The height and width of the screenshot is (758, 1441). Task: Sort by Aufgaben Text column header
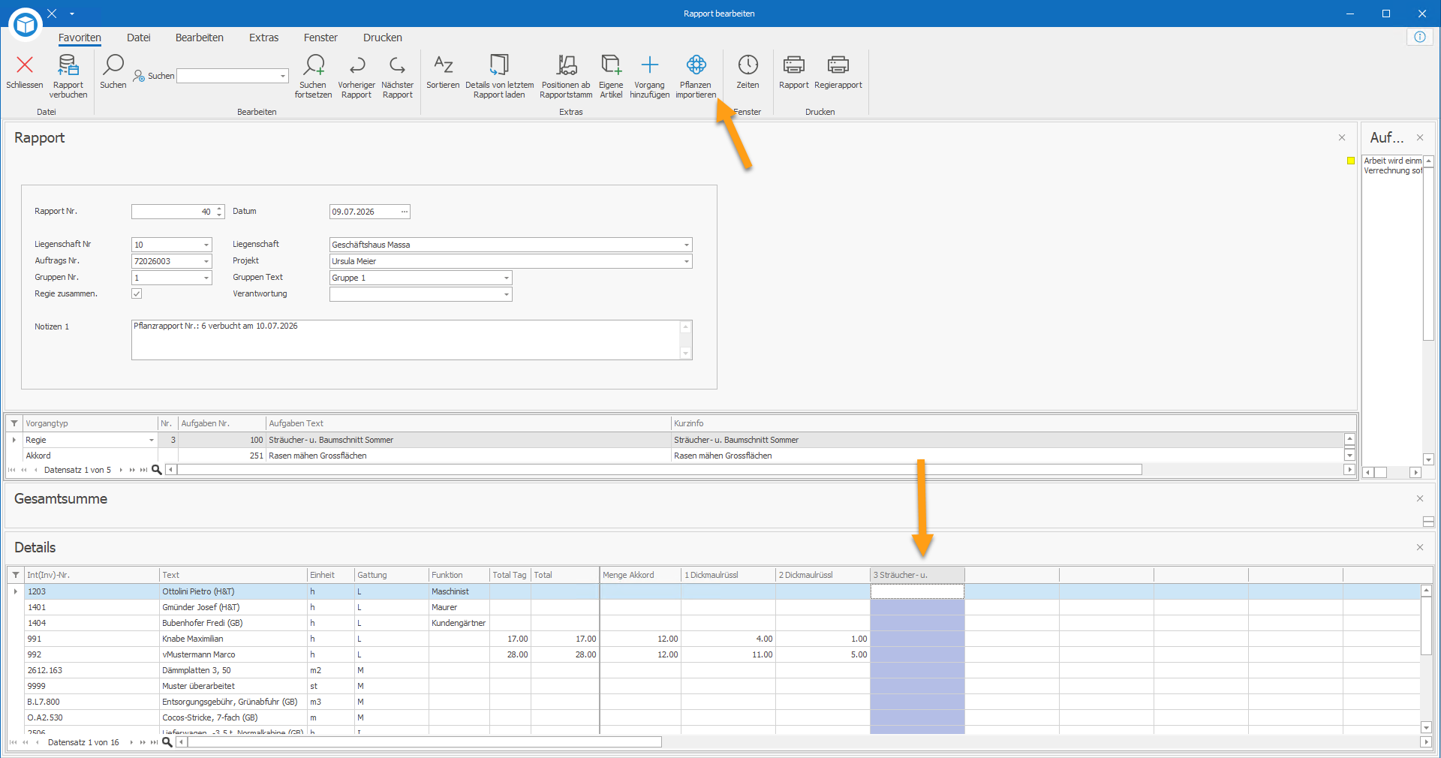[468, 423]
